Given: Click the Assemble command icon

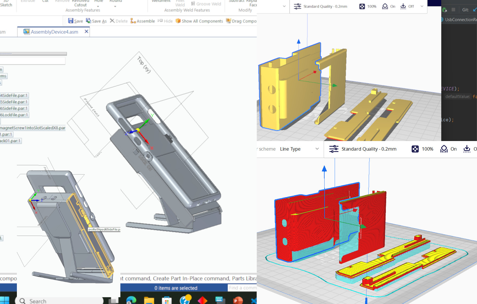Looking at the screenshot, I should (143, 21).
